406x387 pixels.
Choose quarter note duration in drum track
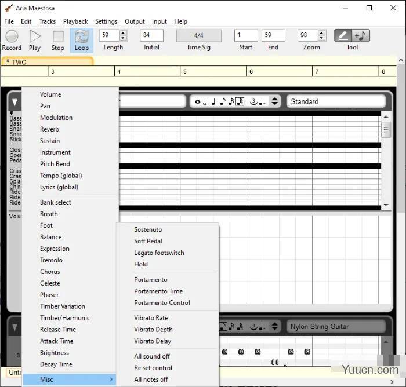(213, 101)
